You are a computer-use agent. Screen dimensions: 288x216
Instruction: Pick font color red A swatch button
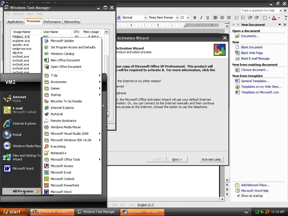coord(274,18)
